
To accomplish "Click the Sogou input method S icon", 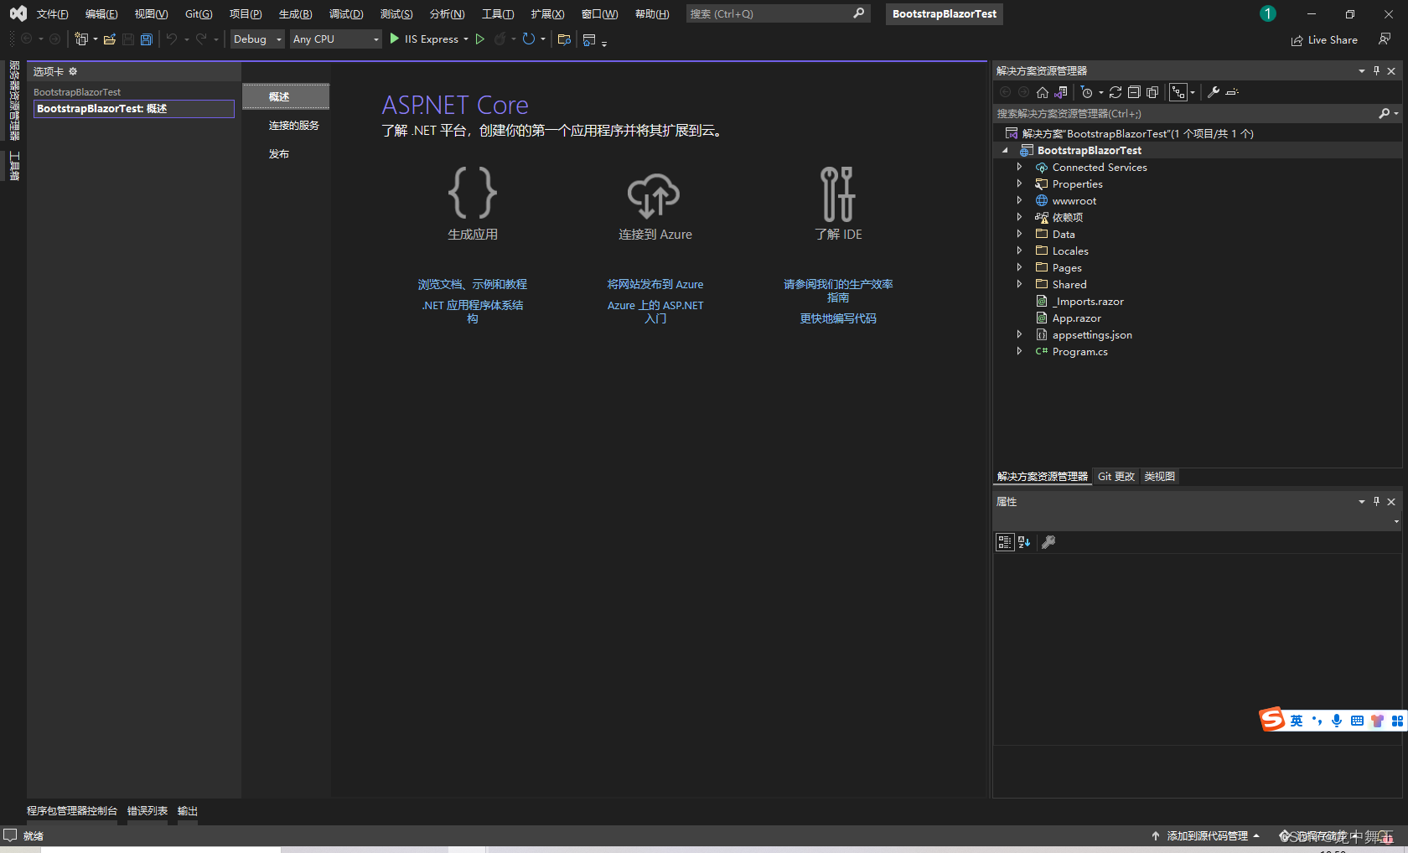I will 1272,719.
